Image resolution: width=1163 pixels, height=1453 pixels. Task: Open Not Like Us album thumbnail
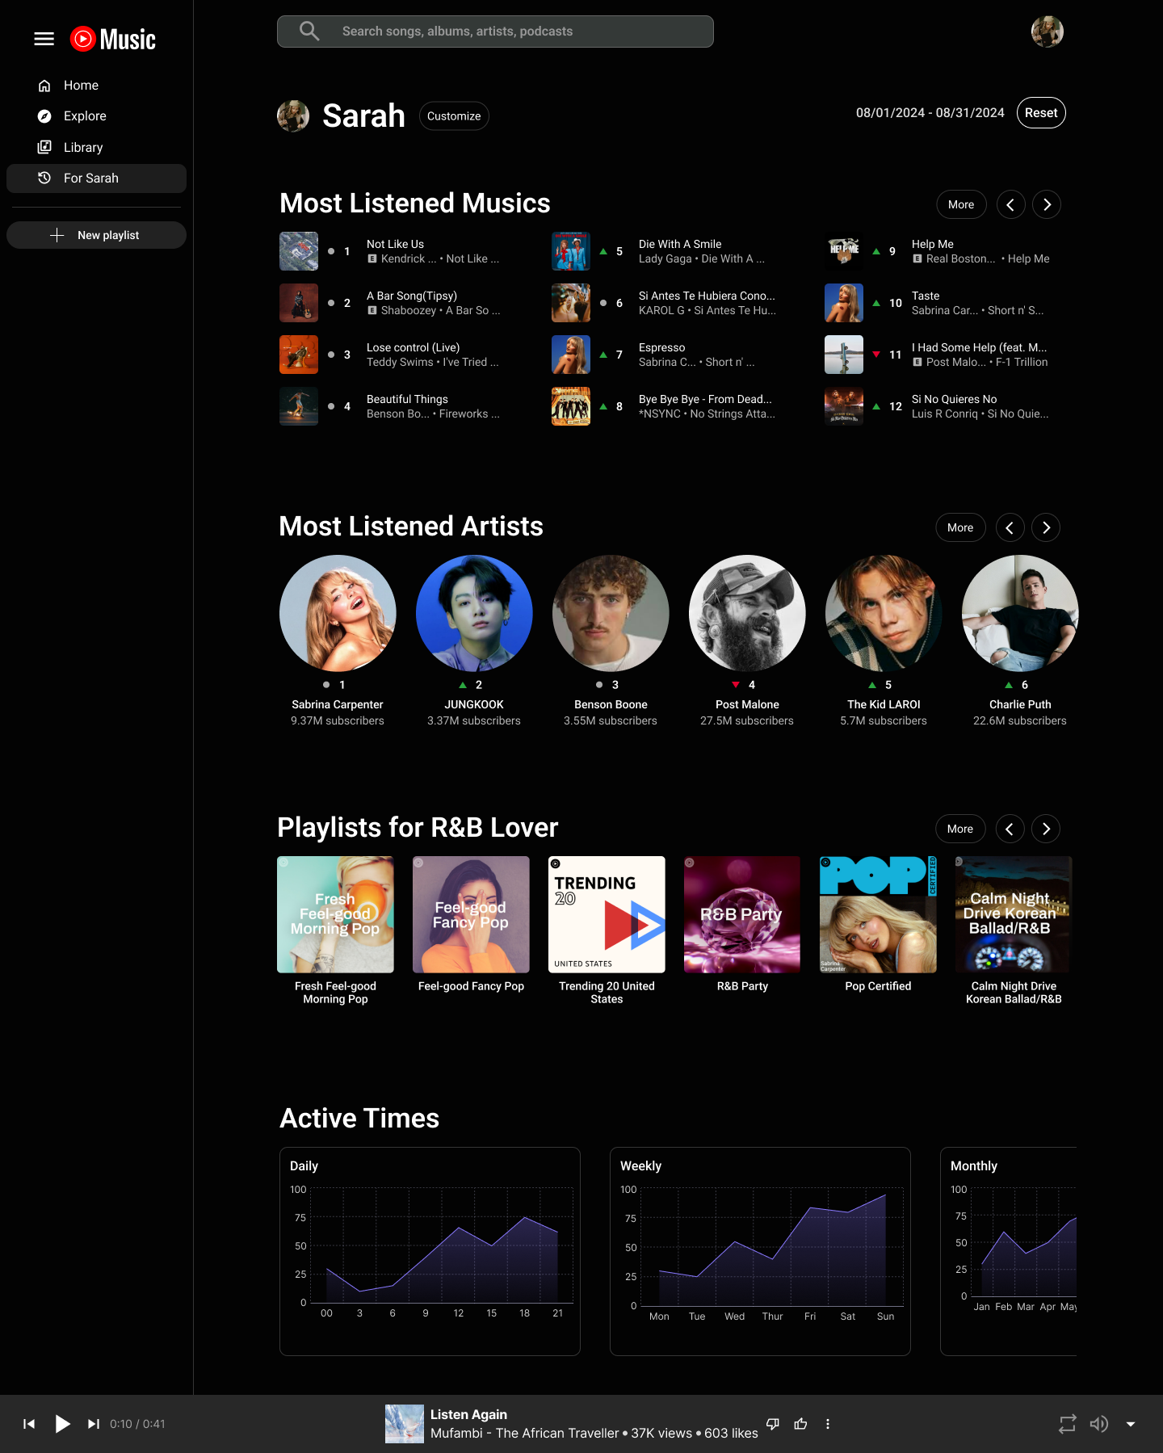299,251
